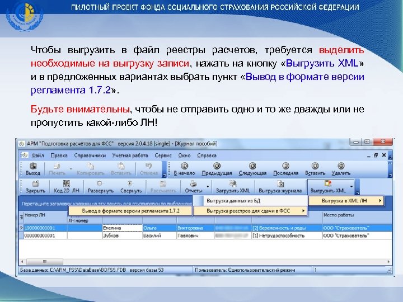Expand Выгрузка реестров для сдачи в ФСС
Screen dimensions: 403x302
pos(250,211)
